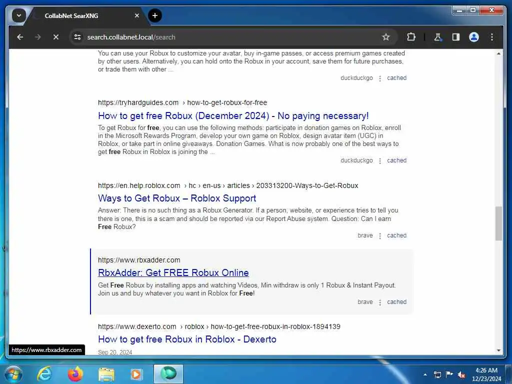Screen dimensions: 512x384
Task: Open Chrome Labs flask icon
Action: (438, 37)
